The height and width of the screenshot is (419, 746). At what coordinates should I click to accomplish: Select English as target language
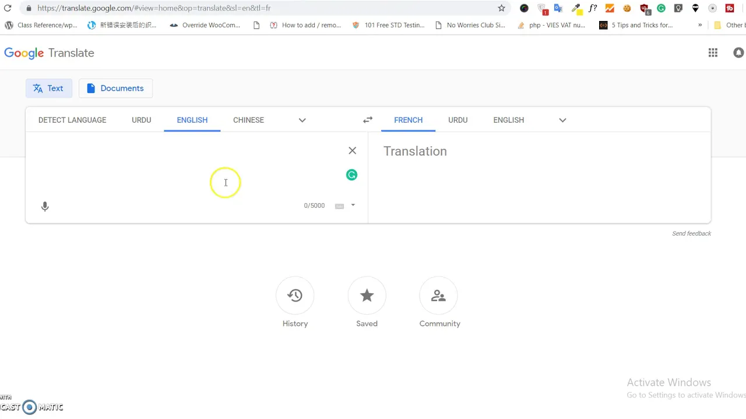tap(509, 120)
